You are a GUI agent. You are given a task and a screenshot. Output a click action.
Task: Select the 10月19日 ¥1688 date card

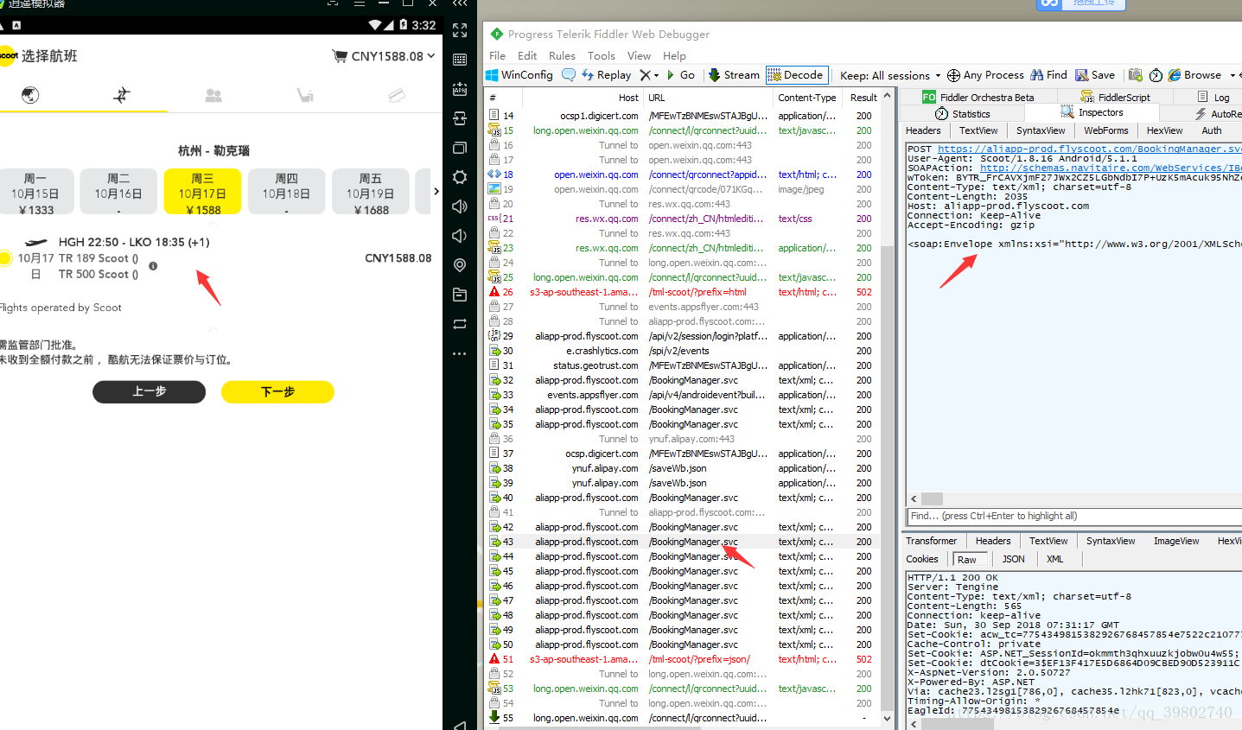coord(371,192)
